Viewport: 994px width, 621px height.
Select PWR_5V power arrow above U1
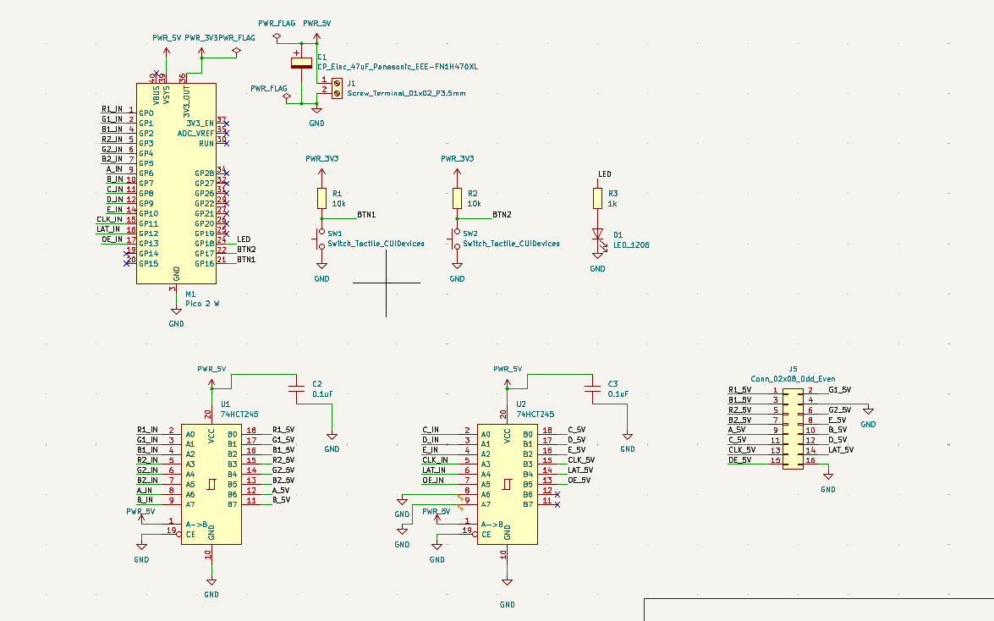[x=211, y=382]
